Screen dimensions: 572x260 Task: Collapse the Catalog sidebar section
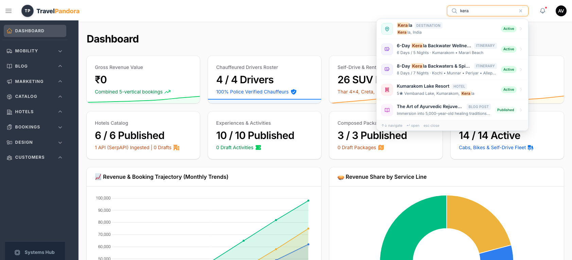[35, 97]
